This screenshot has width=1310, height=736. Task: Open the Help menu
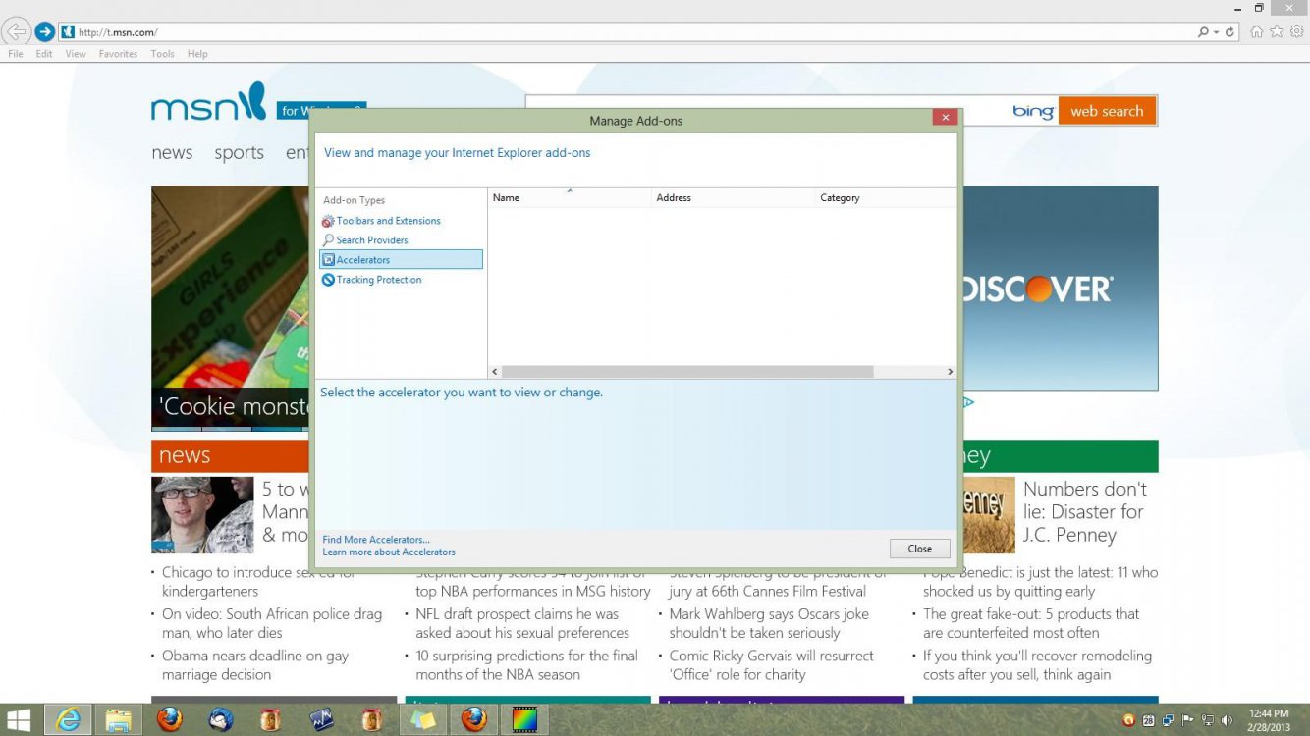(197, 54)
